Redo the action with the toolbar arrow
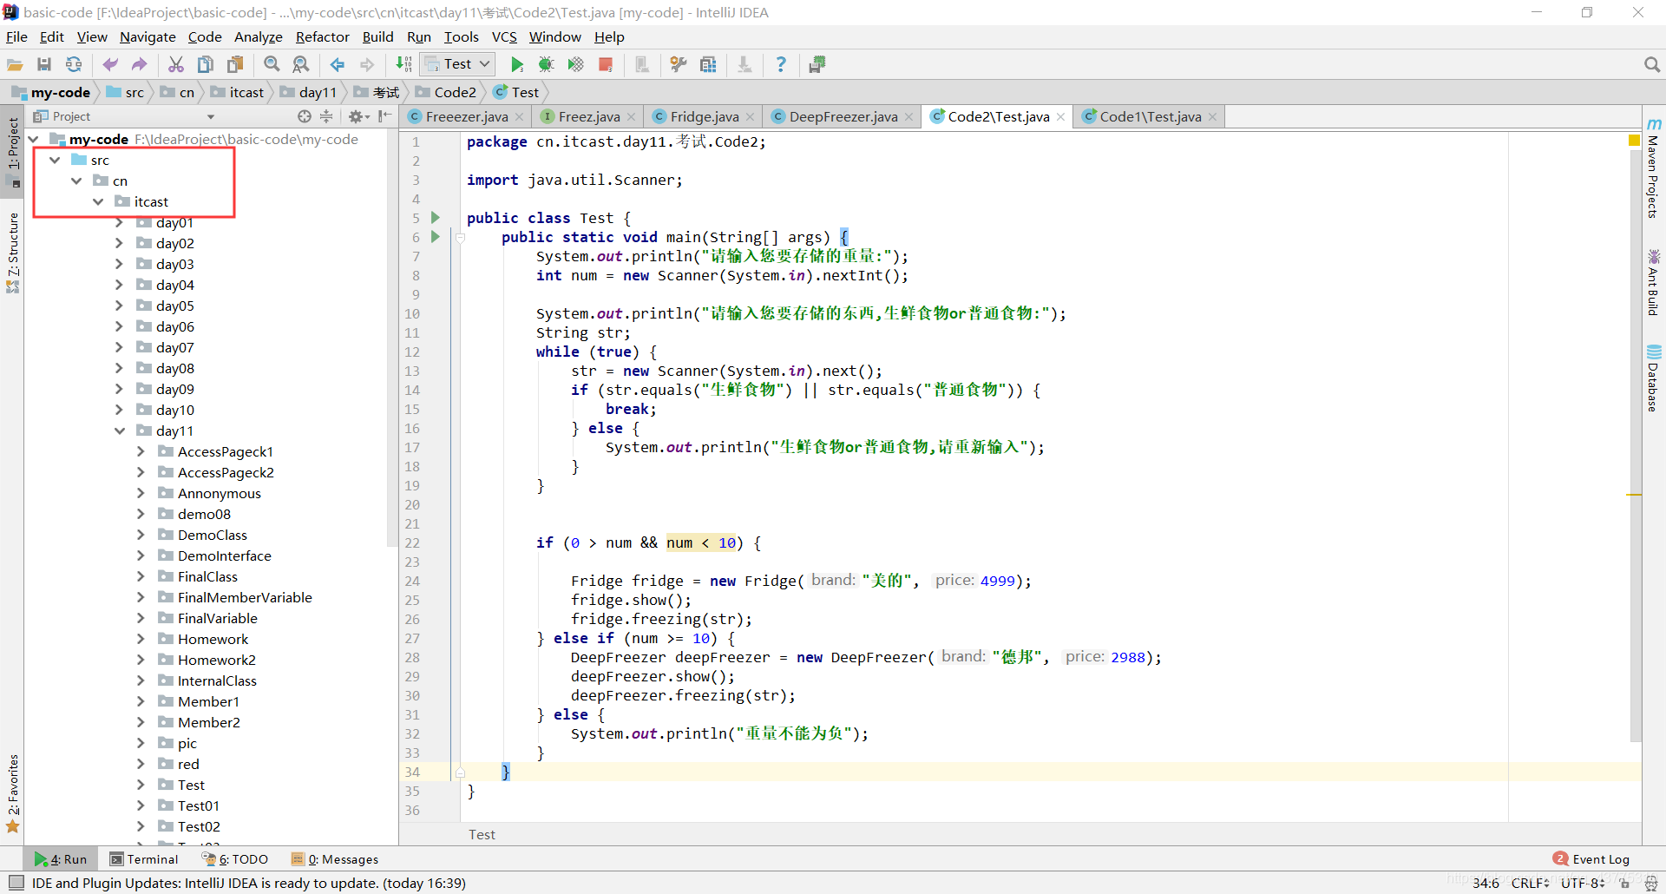Image resolution: width=1666 pixels, height=894 pixels. coord(140,64)
